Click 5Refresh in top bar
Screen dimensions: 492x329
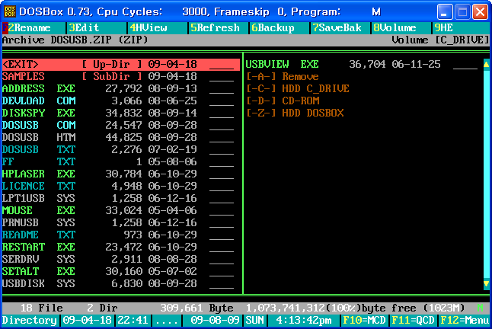coord(215,28)
